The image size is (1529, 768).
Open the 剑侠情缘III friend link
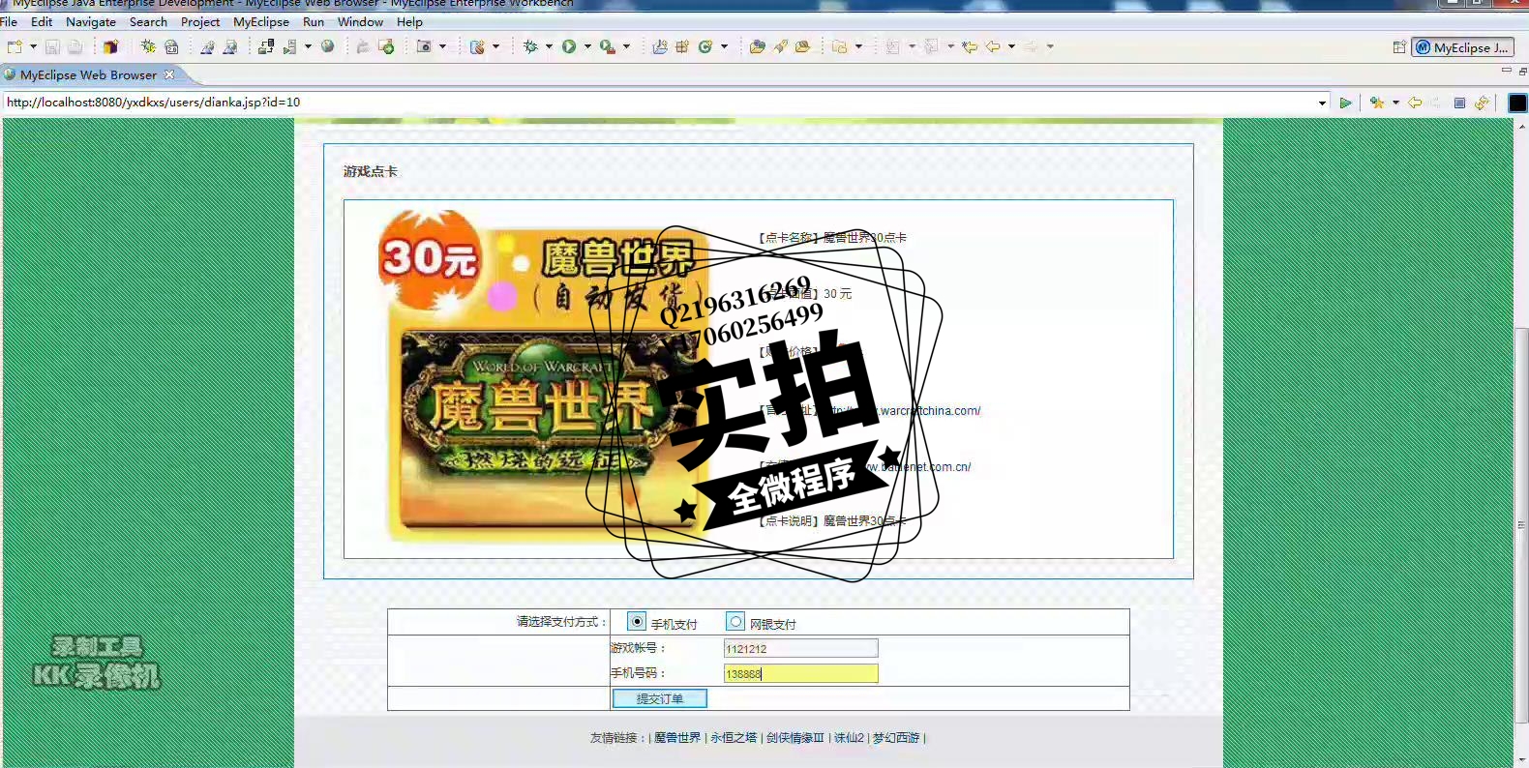795,738
